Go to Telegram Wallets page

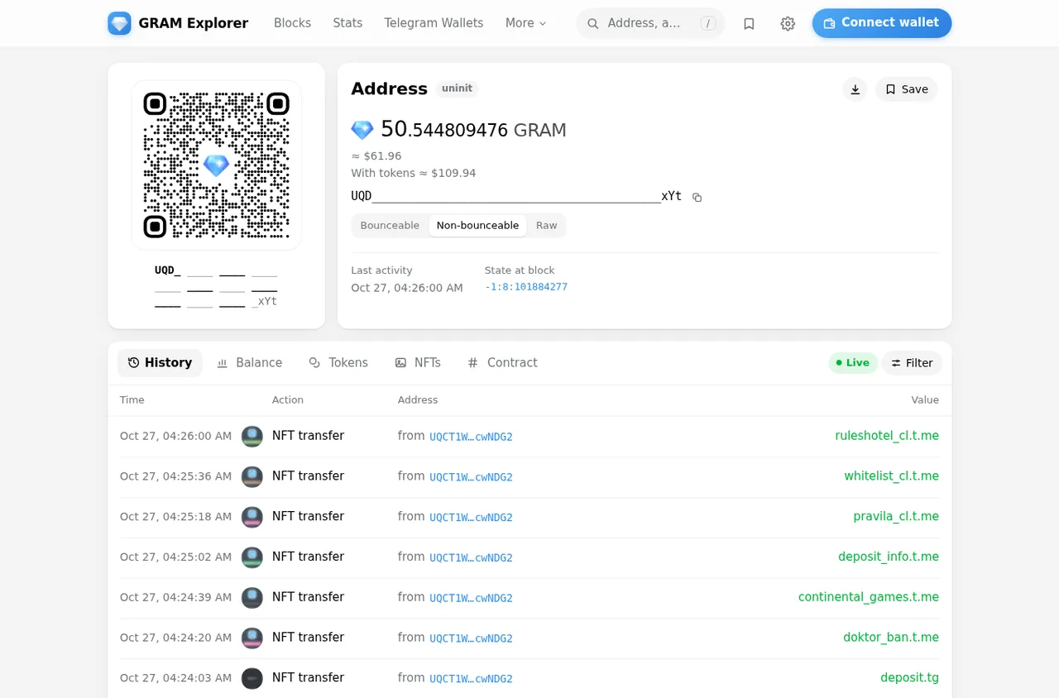pyautogui.click(x=434, y=23)
